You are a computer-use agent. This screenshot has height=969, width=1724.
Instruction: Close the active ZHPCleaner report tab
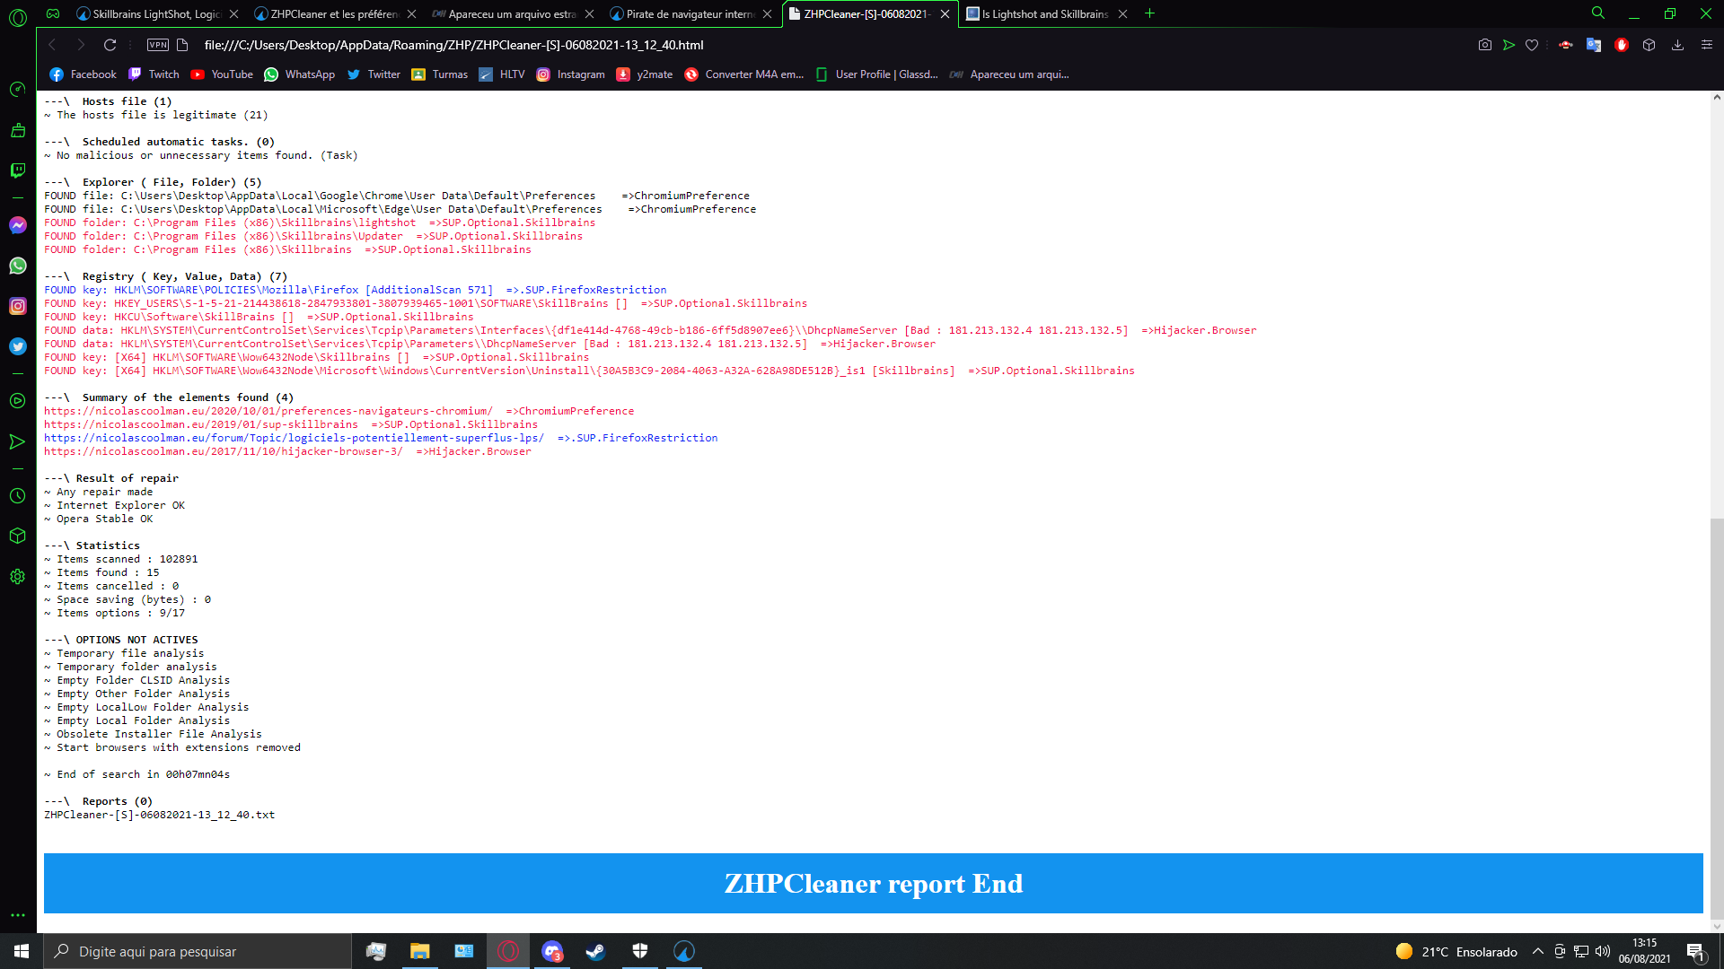[945, 13]
